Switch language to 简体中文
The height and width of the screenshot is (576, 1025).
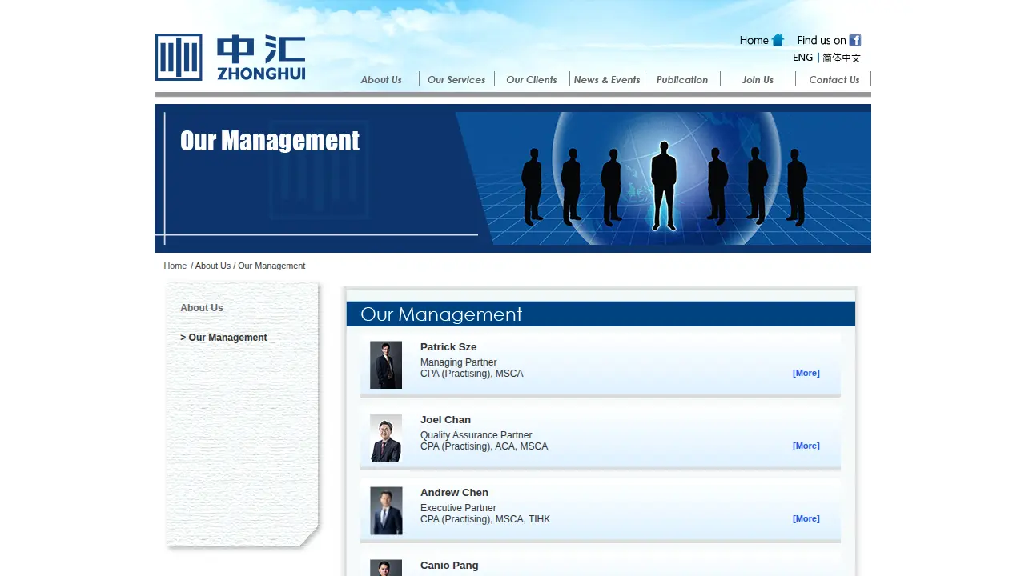pos(842,58)
